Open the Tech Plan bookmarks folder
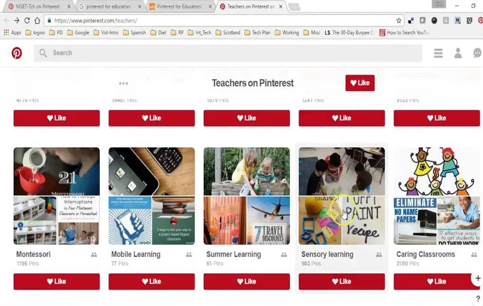This screenshot has height=306, width=483. [x=258, y=33]
